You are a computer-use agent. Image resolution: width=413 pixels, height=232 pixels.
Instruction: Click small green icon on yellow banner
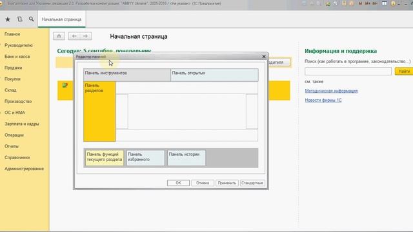[x=65, y=85]
